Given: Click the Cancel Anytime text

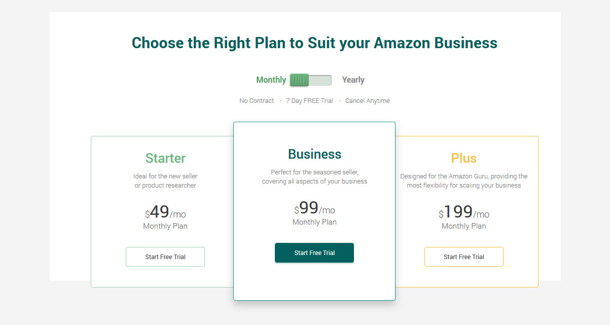Looking at the screenshot, I should pos(368,101).
